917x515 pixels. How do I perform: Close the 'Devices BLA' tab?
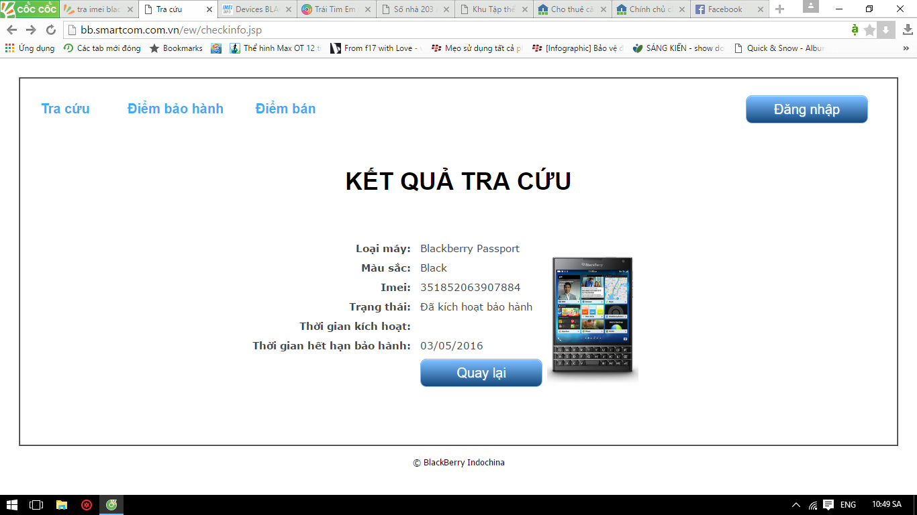pyautogui.click(x=288, y=9)
